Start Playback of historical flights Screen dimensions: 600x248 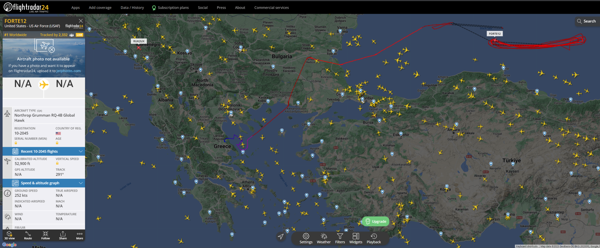pos(374,238)
